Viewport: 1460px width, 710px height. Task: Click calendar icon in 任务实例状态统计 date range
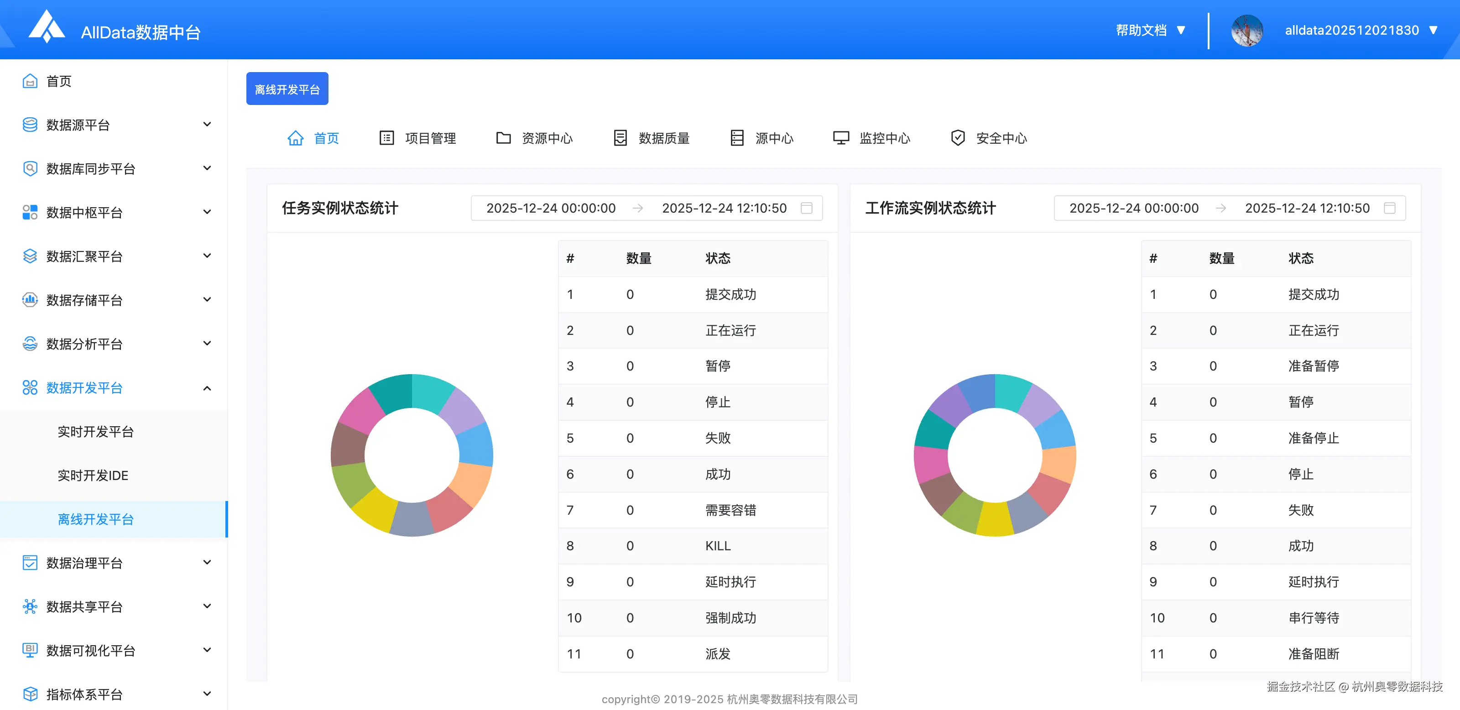point(806,208)
